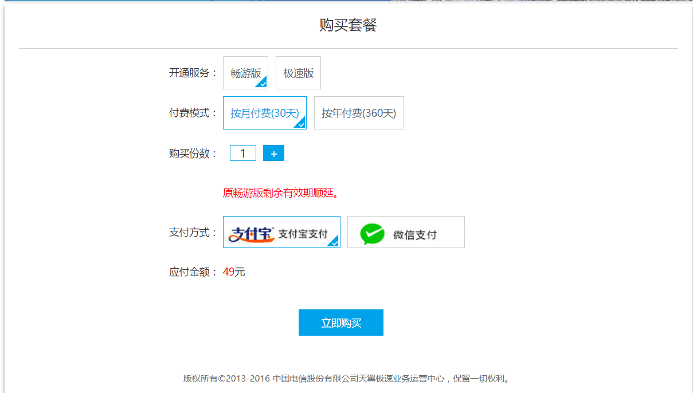This screenshot has width=693, height=393.
Task: Choose 按月付费(30天) payment mode
Action: click(265, 113)
